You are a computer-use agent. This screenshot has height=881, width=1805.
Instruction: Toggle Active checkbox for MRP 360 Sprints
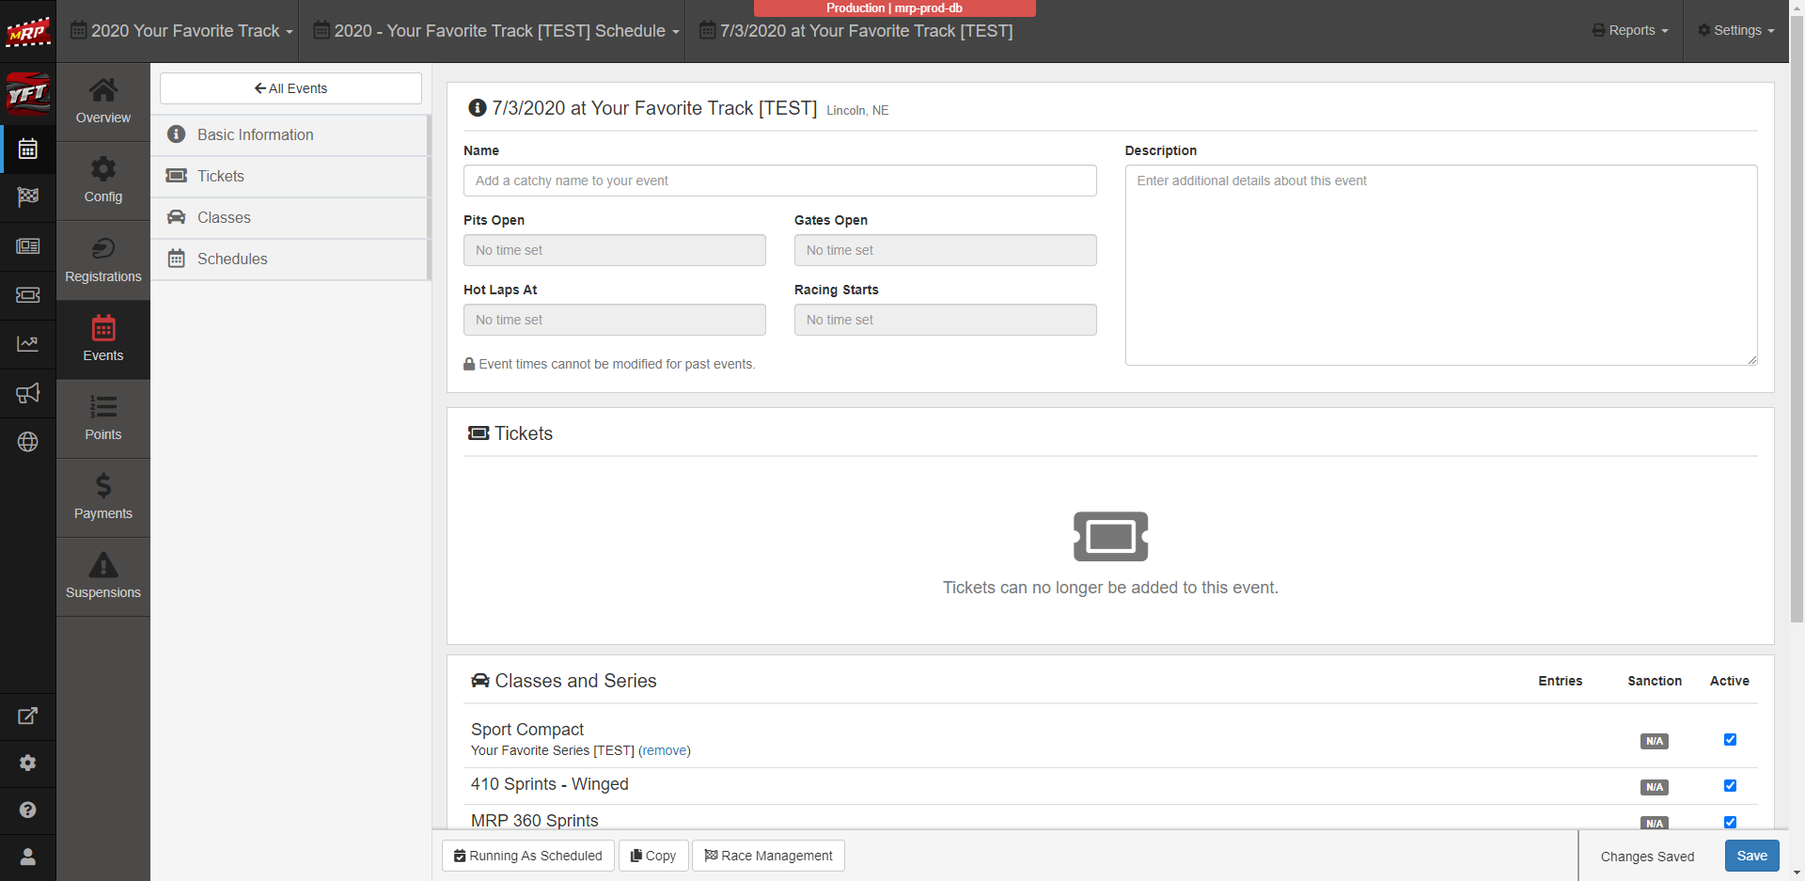[x=1730, y=822]
